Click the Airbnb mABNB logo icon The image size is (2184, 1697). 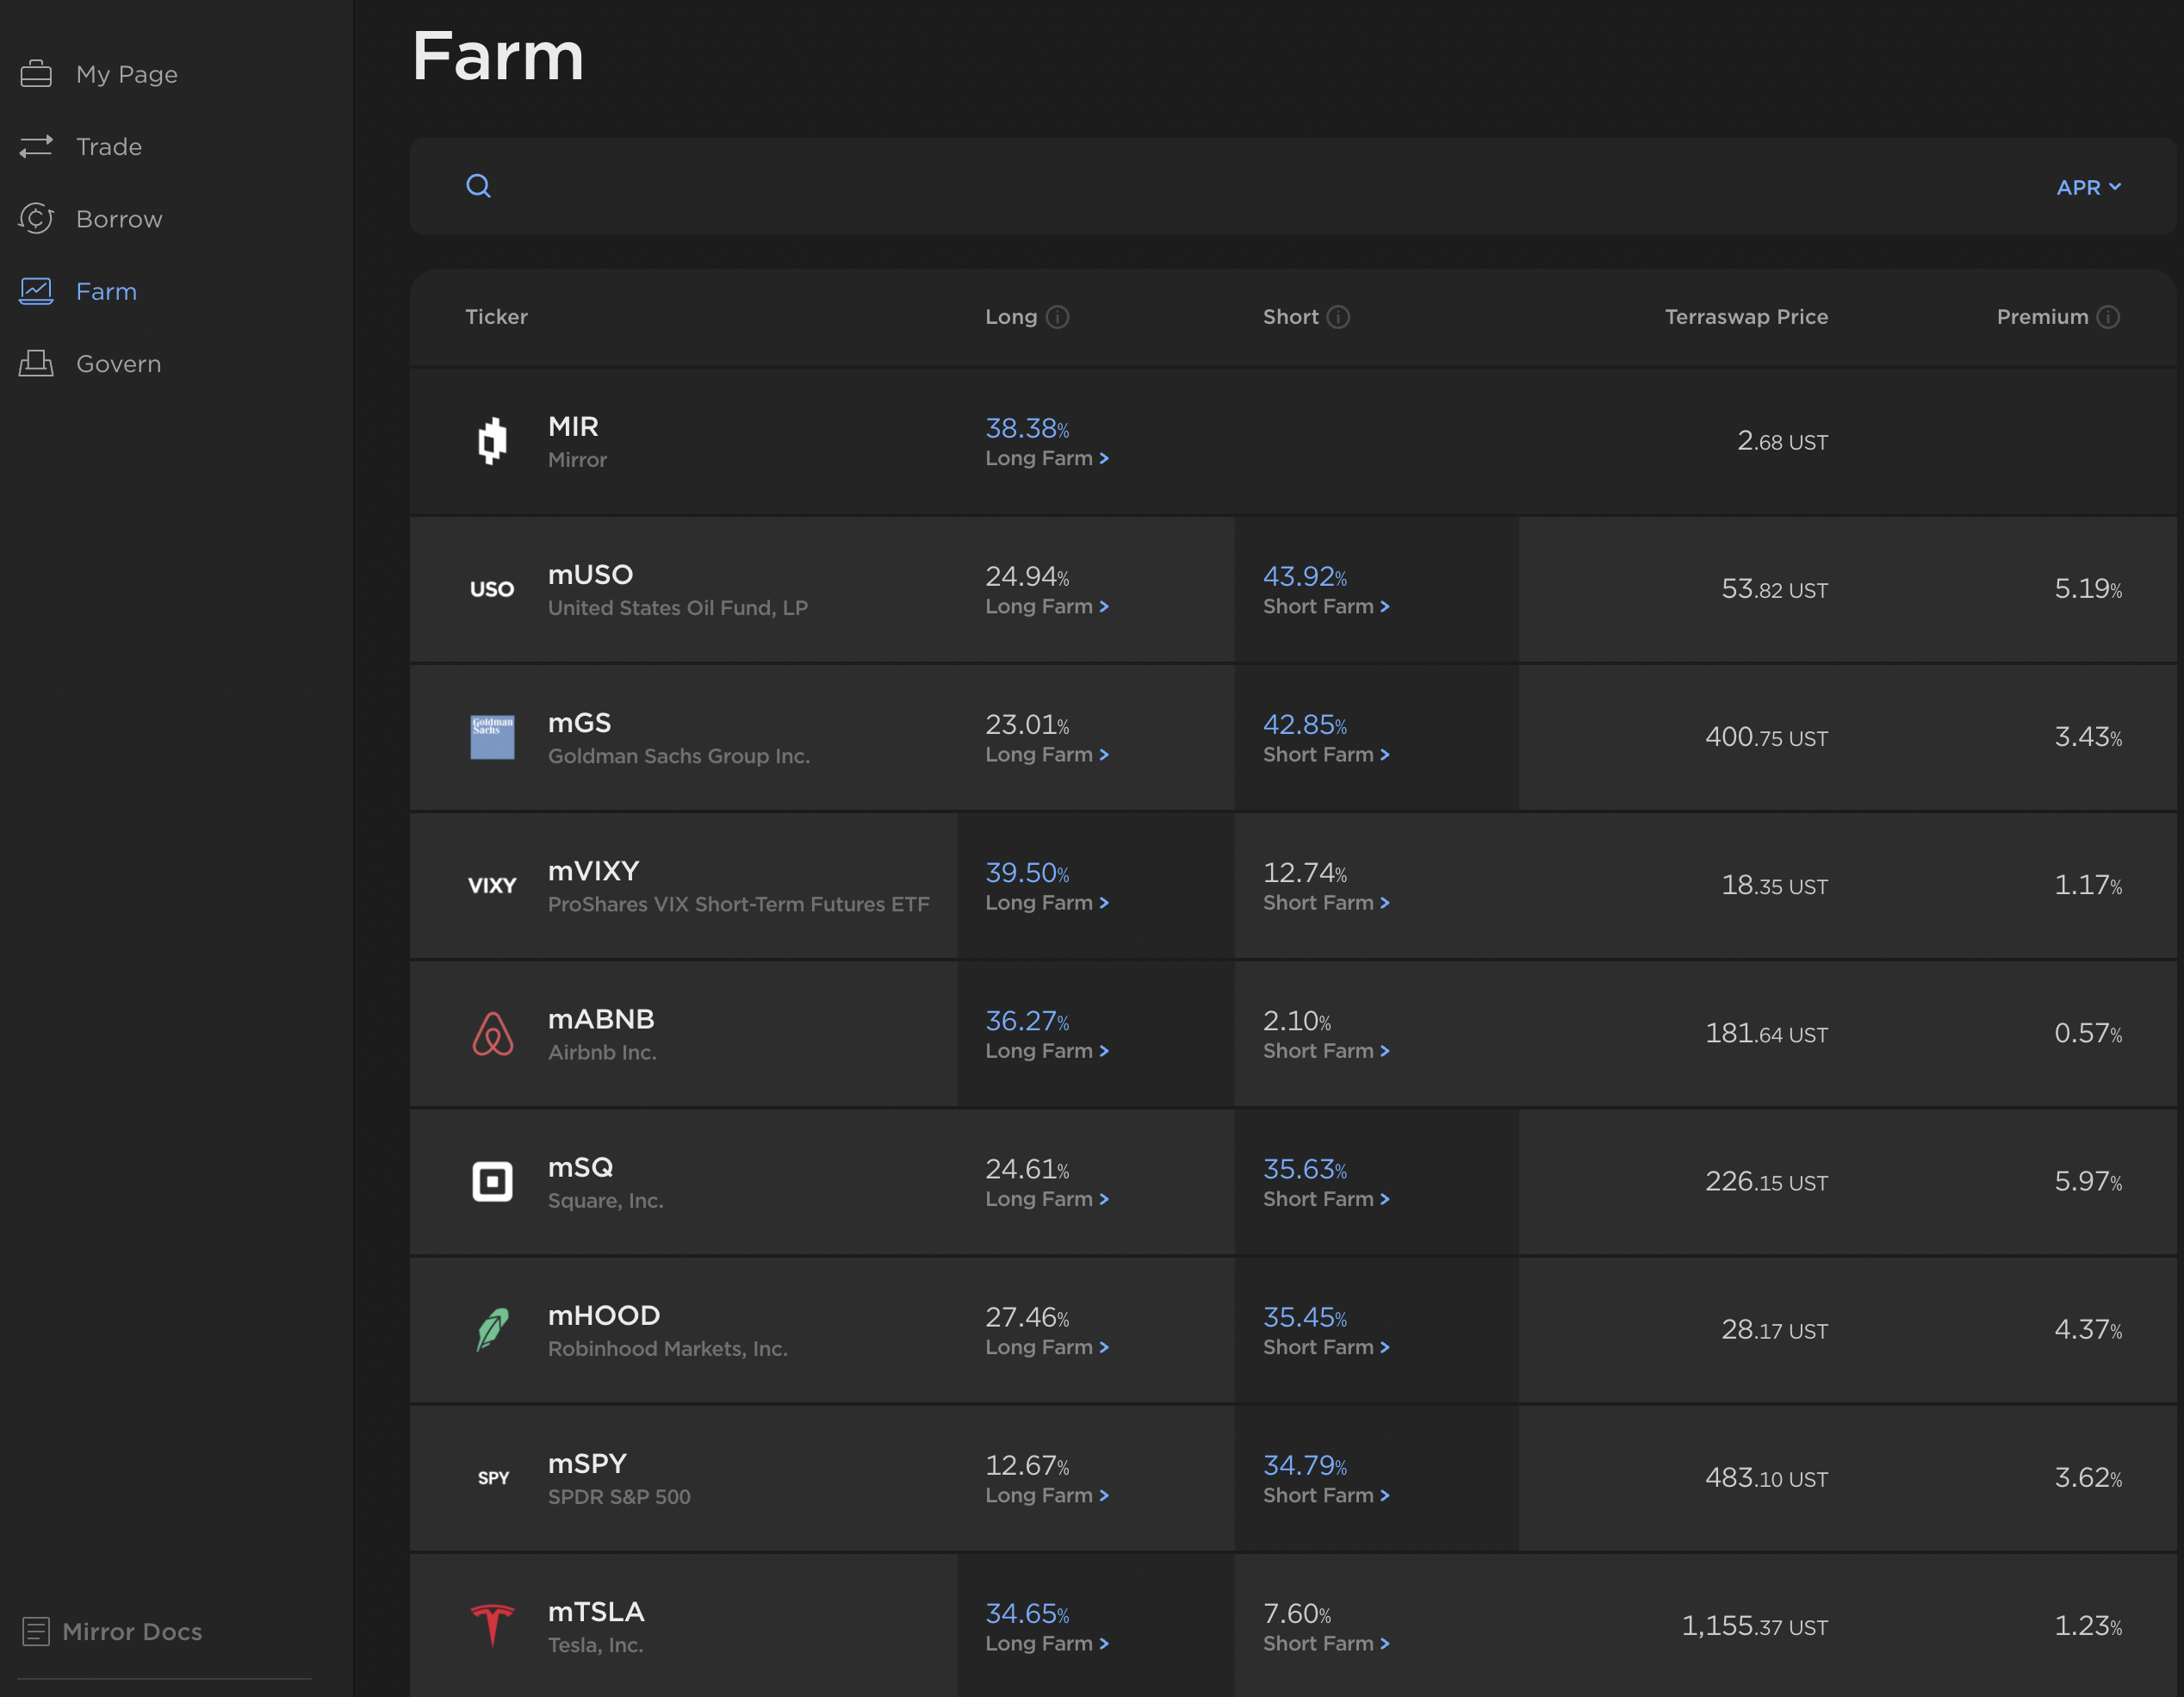[492, 1034]
